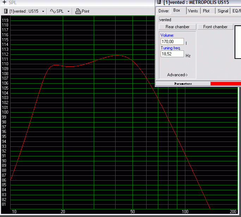Open the Plot tab
The image size is (241, 217).
pos(206,11)
